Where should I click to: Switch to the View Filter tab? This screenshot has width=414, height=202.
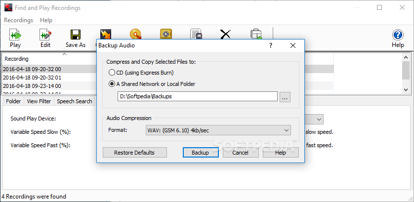click(x=39, y=101)
